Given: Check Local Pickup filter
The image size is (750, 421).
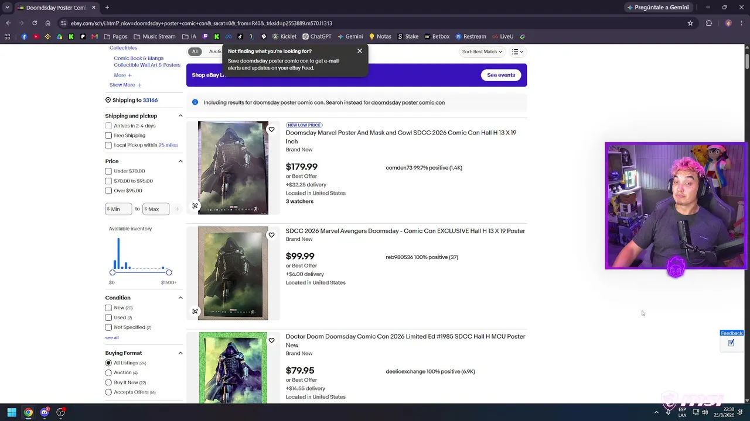Looking at the screenshot, I should coord(108,145).
